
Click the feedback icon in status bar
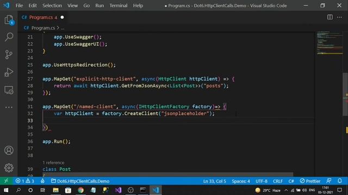point(329,181)
